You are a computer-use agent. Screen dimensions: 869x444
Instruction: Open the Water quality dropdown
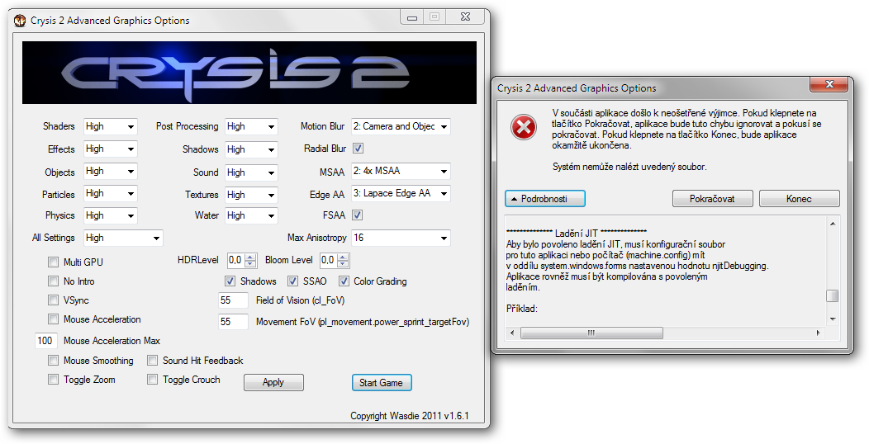click(251, 215)
